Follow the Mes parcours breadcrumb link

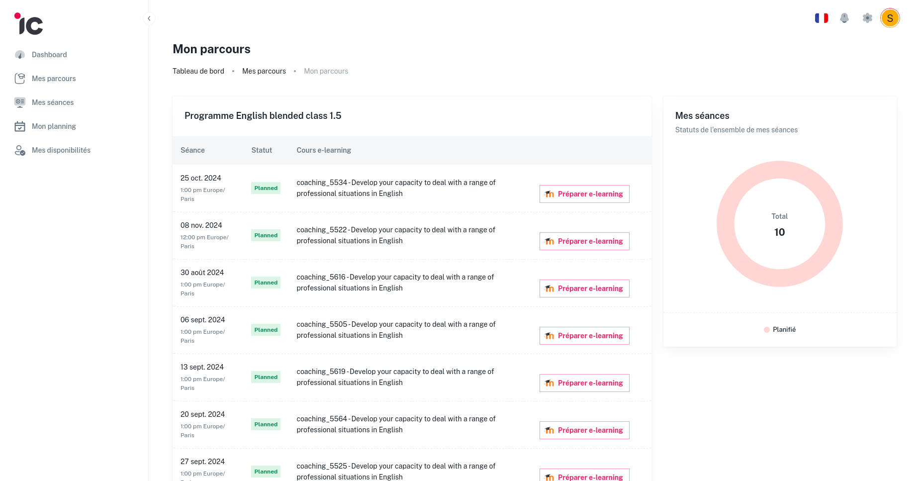click(264, 71)
